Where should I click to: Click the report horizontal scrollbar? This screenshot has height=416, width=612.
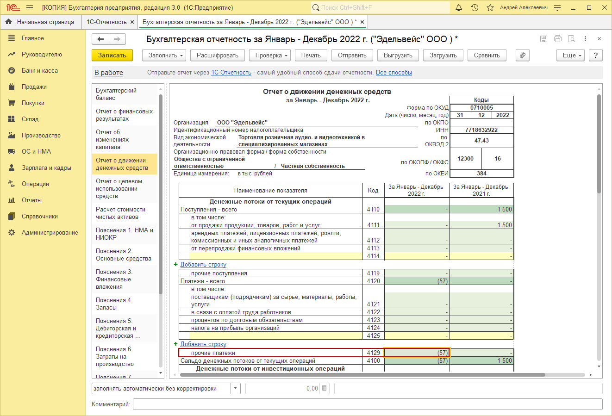tap(362, 375)
